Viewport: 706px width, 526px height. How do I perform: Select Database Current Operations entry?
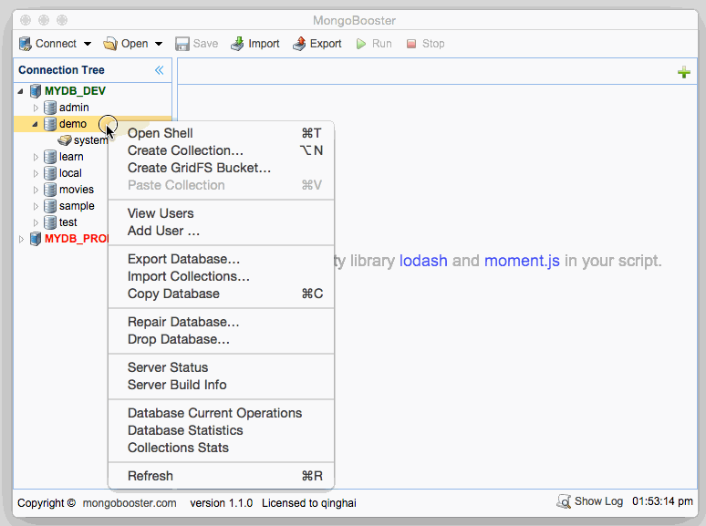pos(221,413)
